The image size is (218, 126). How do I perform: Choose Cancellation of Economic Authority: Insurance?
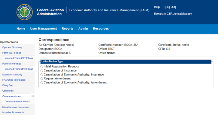point(42,75)
